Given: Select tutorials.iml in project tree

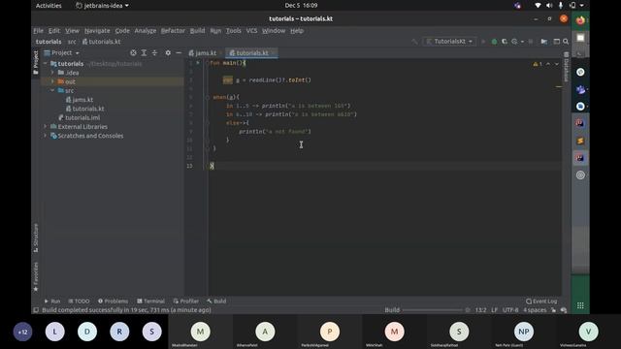Looking at the screenshot, I should point(80,117).
